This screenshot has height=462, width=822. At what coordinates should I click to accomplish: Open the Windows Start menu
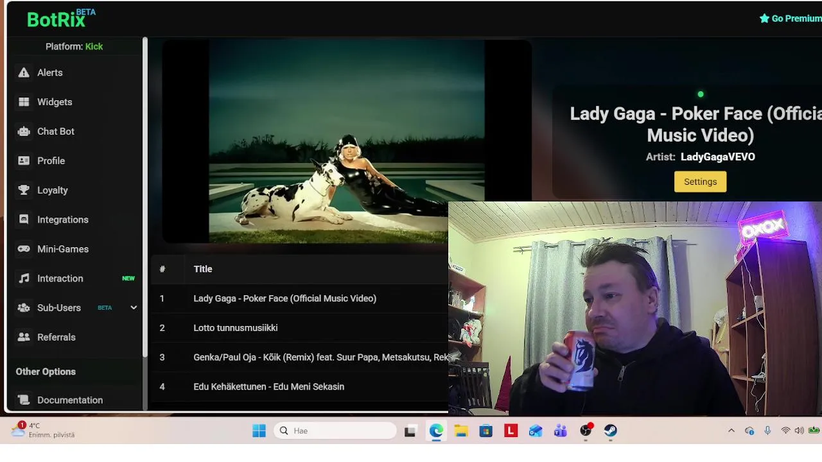click(x=259, y=431)
